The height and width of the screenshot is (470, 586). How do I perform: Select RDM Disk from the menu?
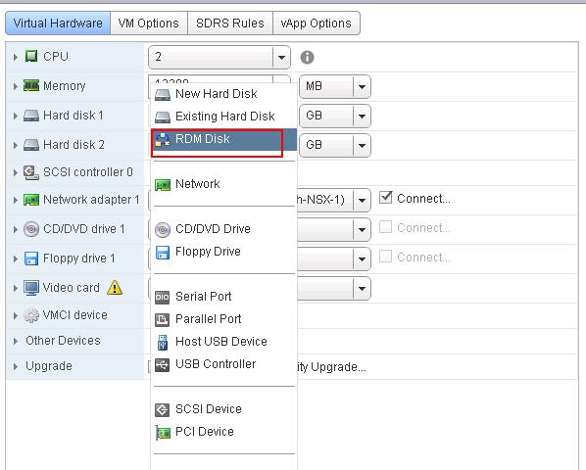[x=223, y=139]
